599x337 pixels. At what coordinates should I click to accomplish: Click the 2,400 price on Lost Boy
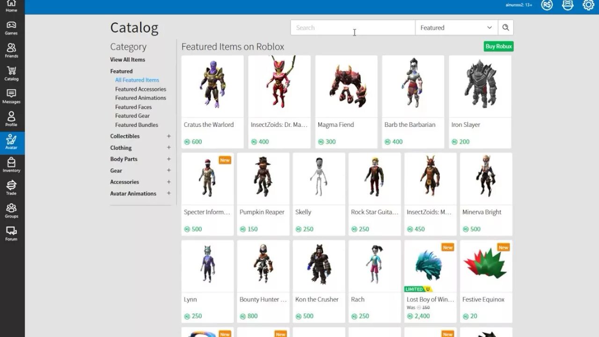pos(418,316)
